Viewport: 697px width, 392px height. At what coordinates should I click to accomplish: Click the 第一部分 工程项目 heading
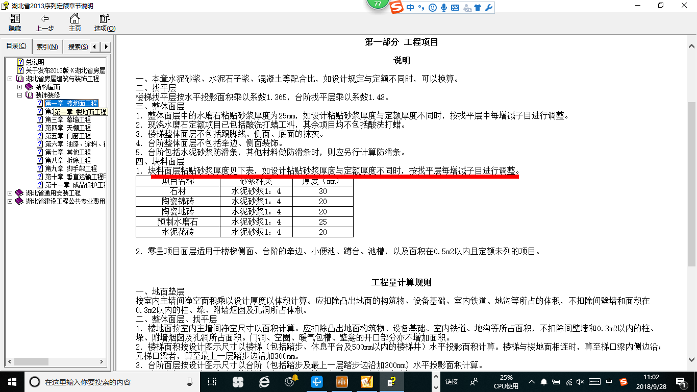(x=402, y=42)
